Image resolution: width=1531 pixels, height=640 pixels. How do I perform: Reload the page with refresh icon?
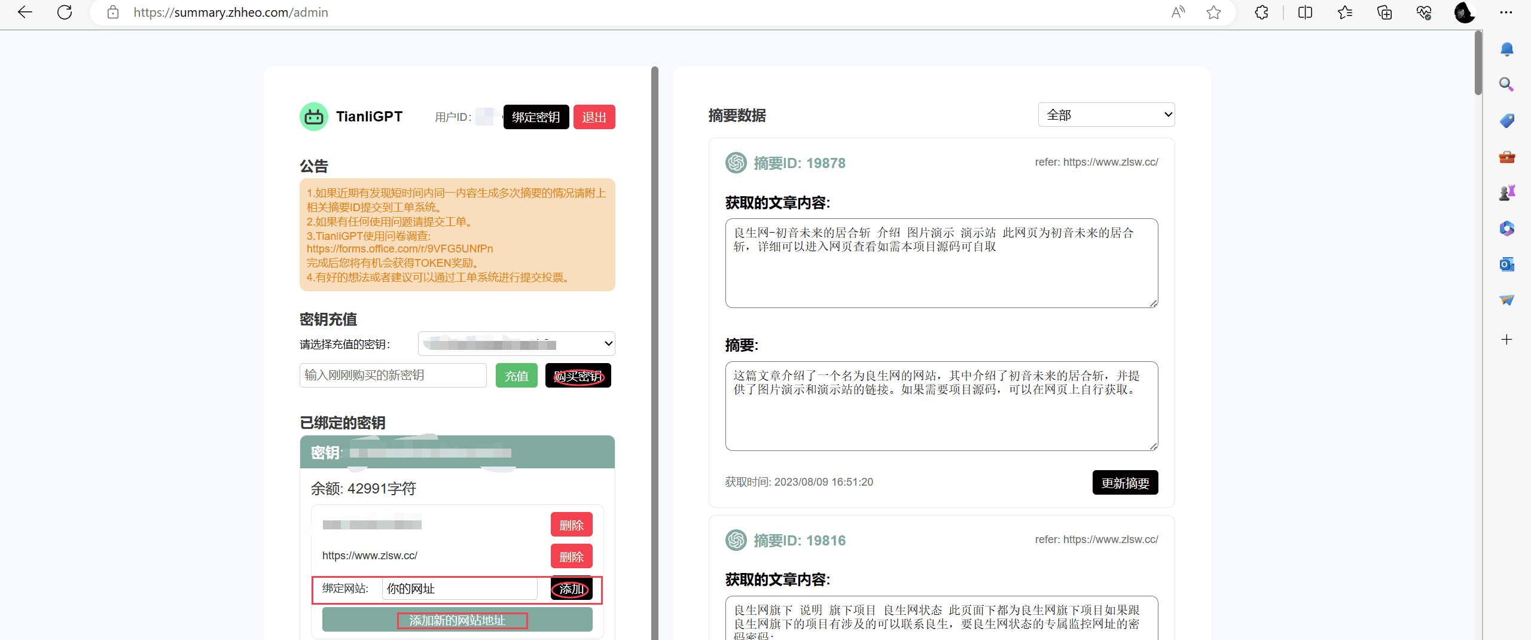coord(65,13)
